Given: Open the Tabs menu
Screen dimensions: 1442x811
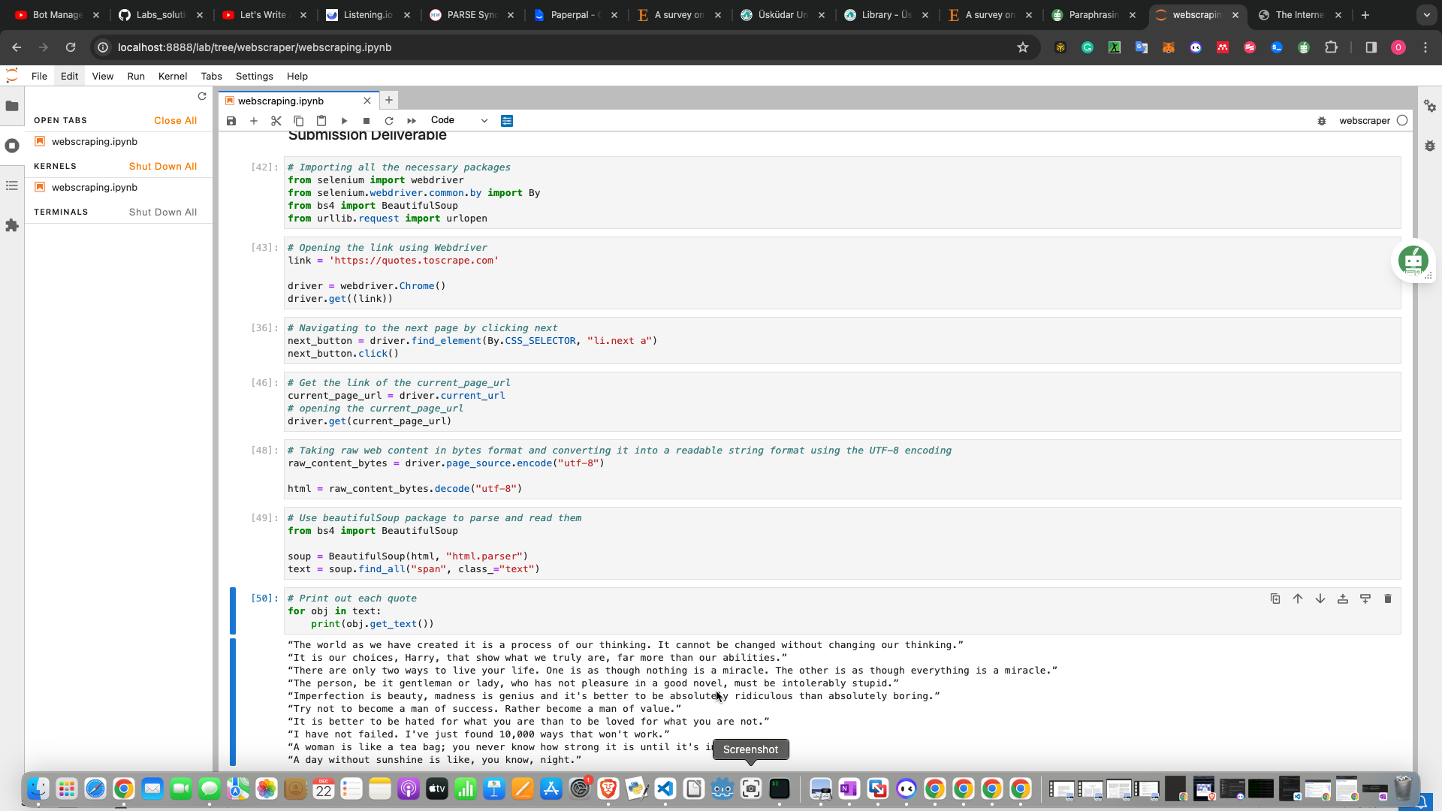Looking at the screenshot, I should point(211,76).
